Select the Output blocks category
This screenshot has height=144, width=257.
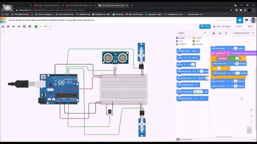point(180,38)
